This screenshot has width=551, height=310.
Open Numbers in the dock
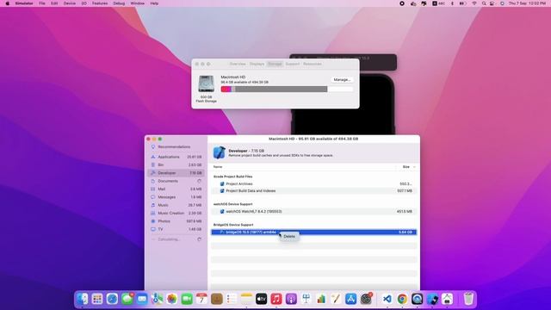coord(321,299)
